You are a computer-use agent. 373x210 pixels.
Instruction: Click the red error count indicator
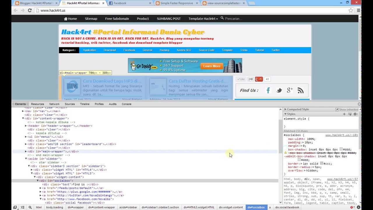click(352, 207)
